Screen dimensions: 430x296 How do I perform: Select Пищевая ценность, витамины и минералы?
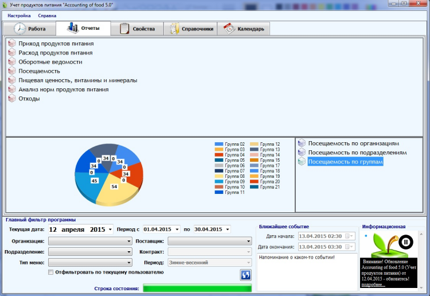[x=78, y=80]
